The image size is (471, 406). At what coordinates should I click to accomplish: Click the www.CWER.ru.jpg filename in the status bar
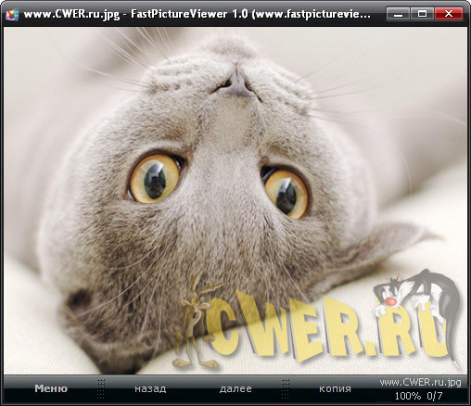(x=420, y=382)
